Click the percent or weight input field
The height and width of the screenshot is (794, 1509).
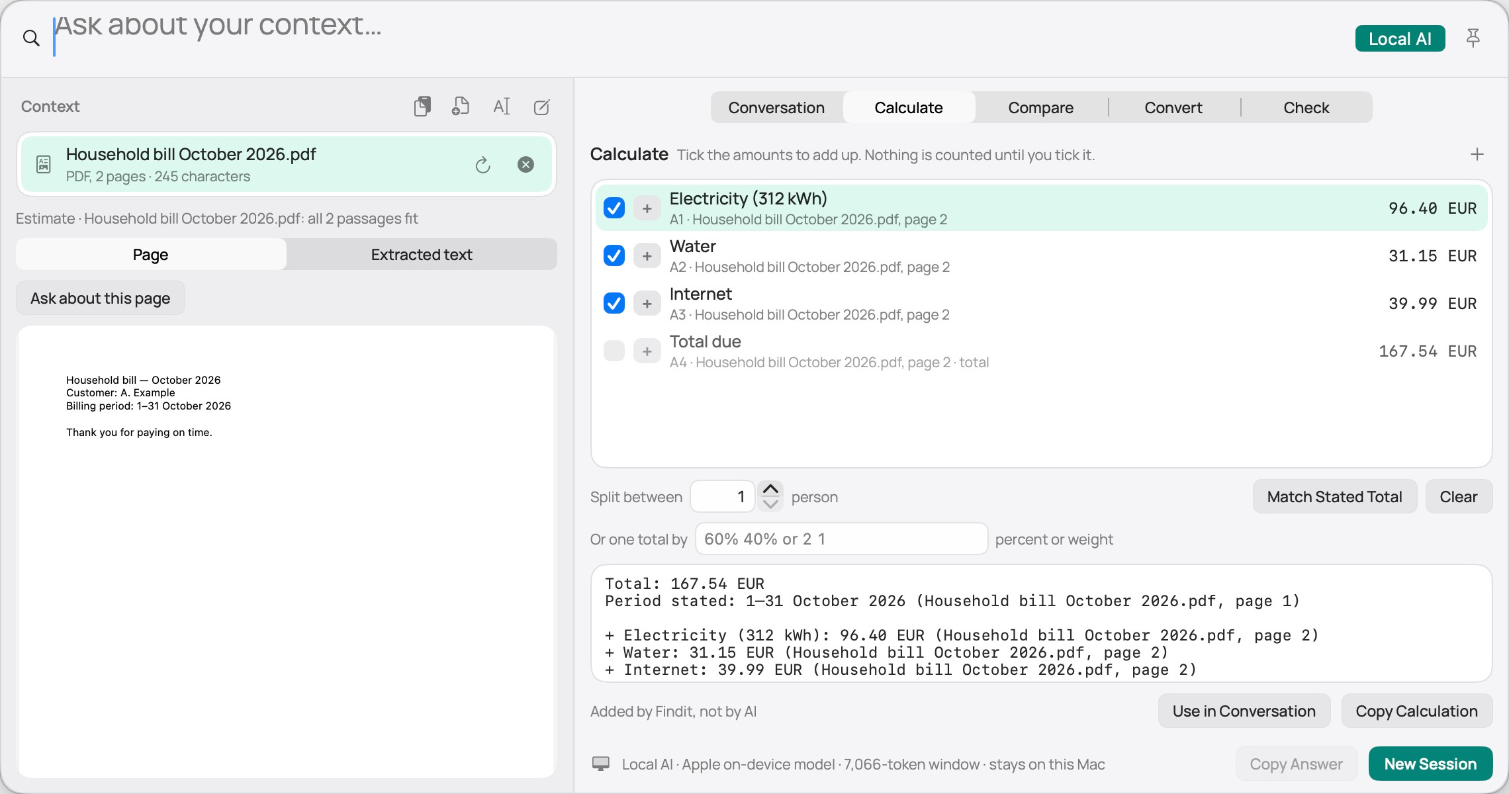(841, 539)
